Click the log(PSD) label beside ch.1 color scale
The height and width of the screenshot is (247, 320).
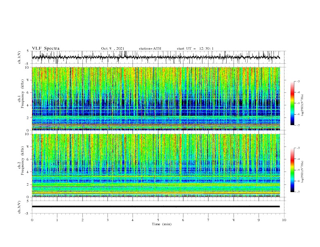point(302,105)
